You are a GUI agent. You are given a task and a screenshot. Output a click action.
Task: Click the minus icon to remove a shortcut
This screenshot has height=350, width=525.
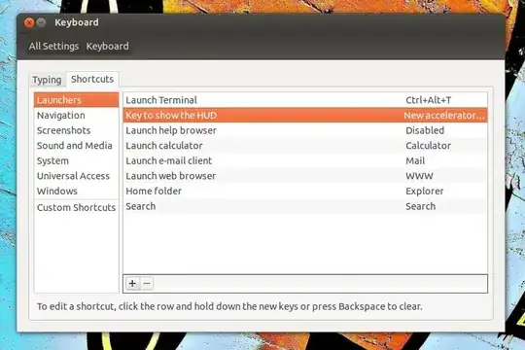click(147, 283)
